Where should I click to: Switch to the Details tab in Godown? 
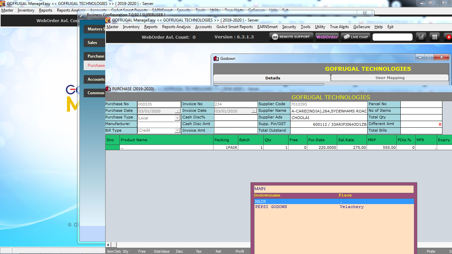272,78
